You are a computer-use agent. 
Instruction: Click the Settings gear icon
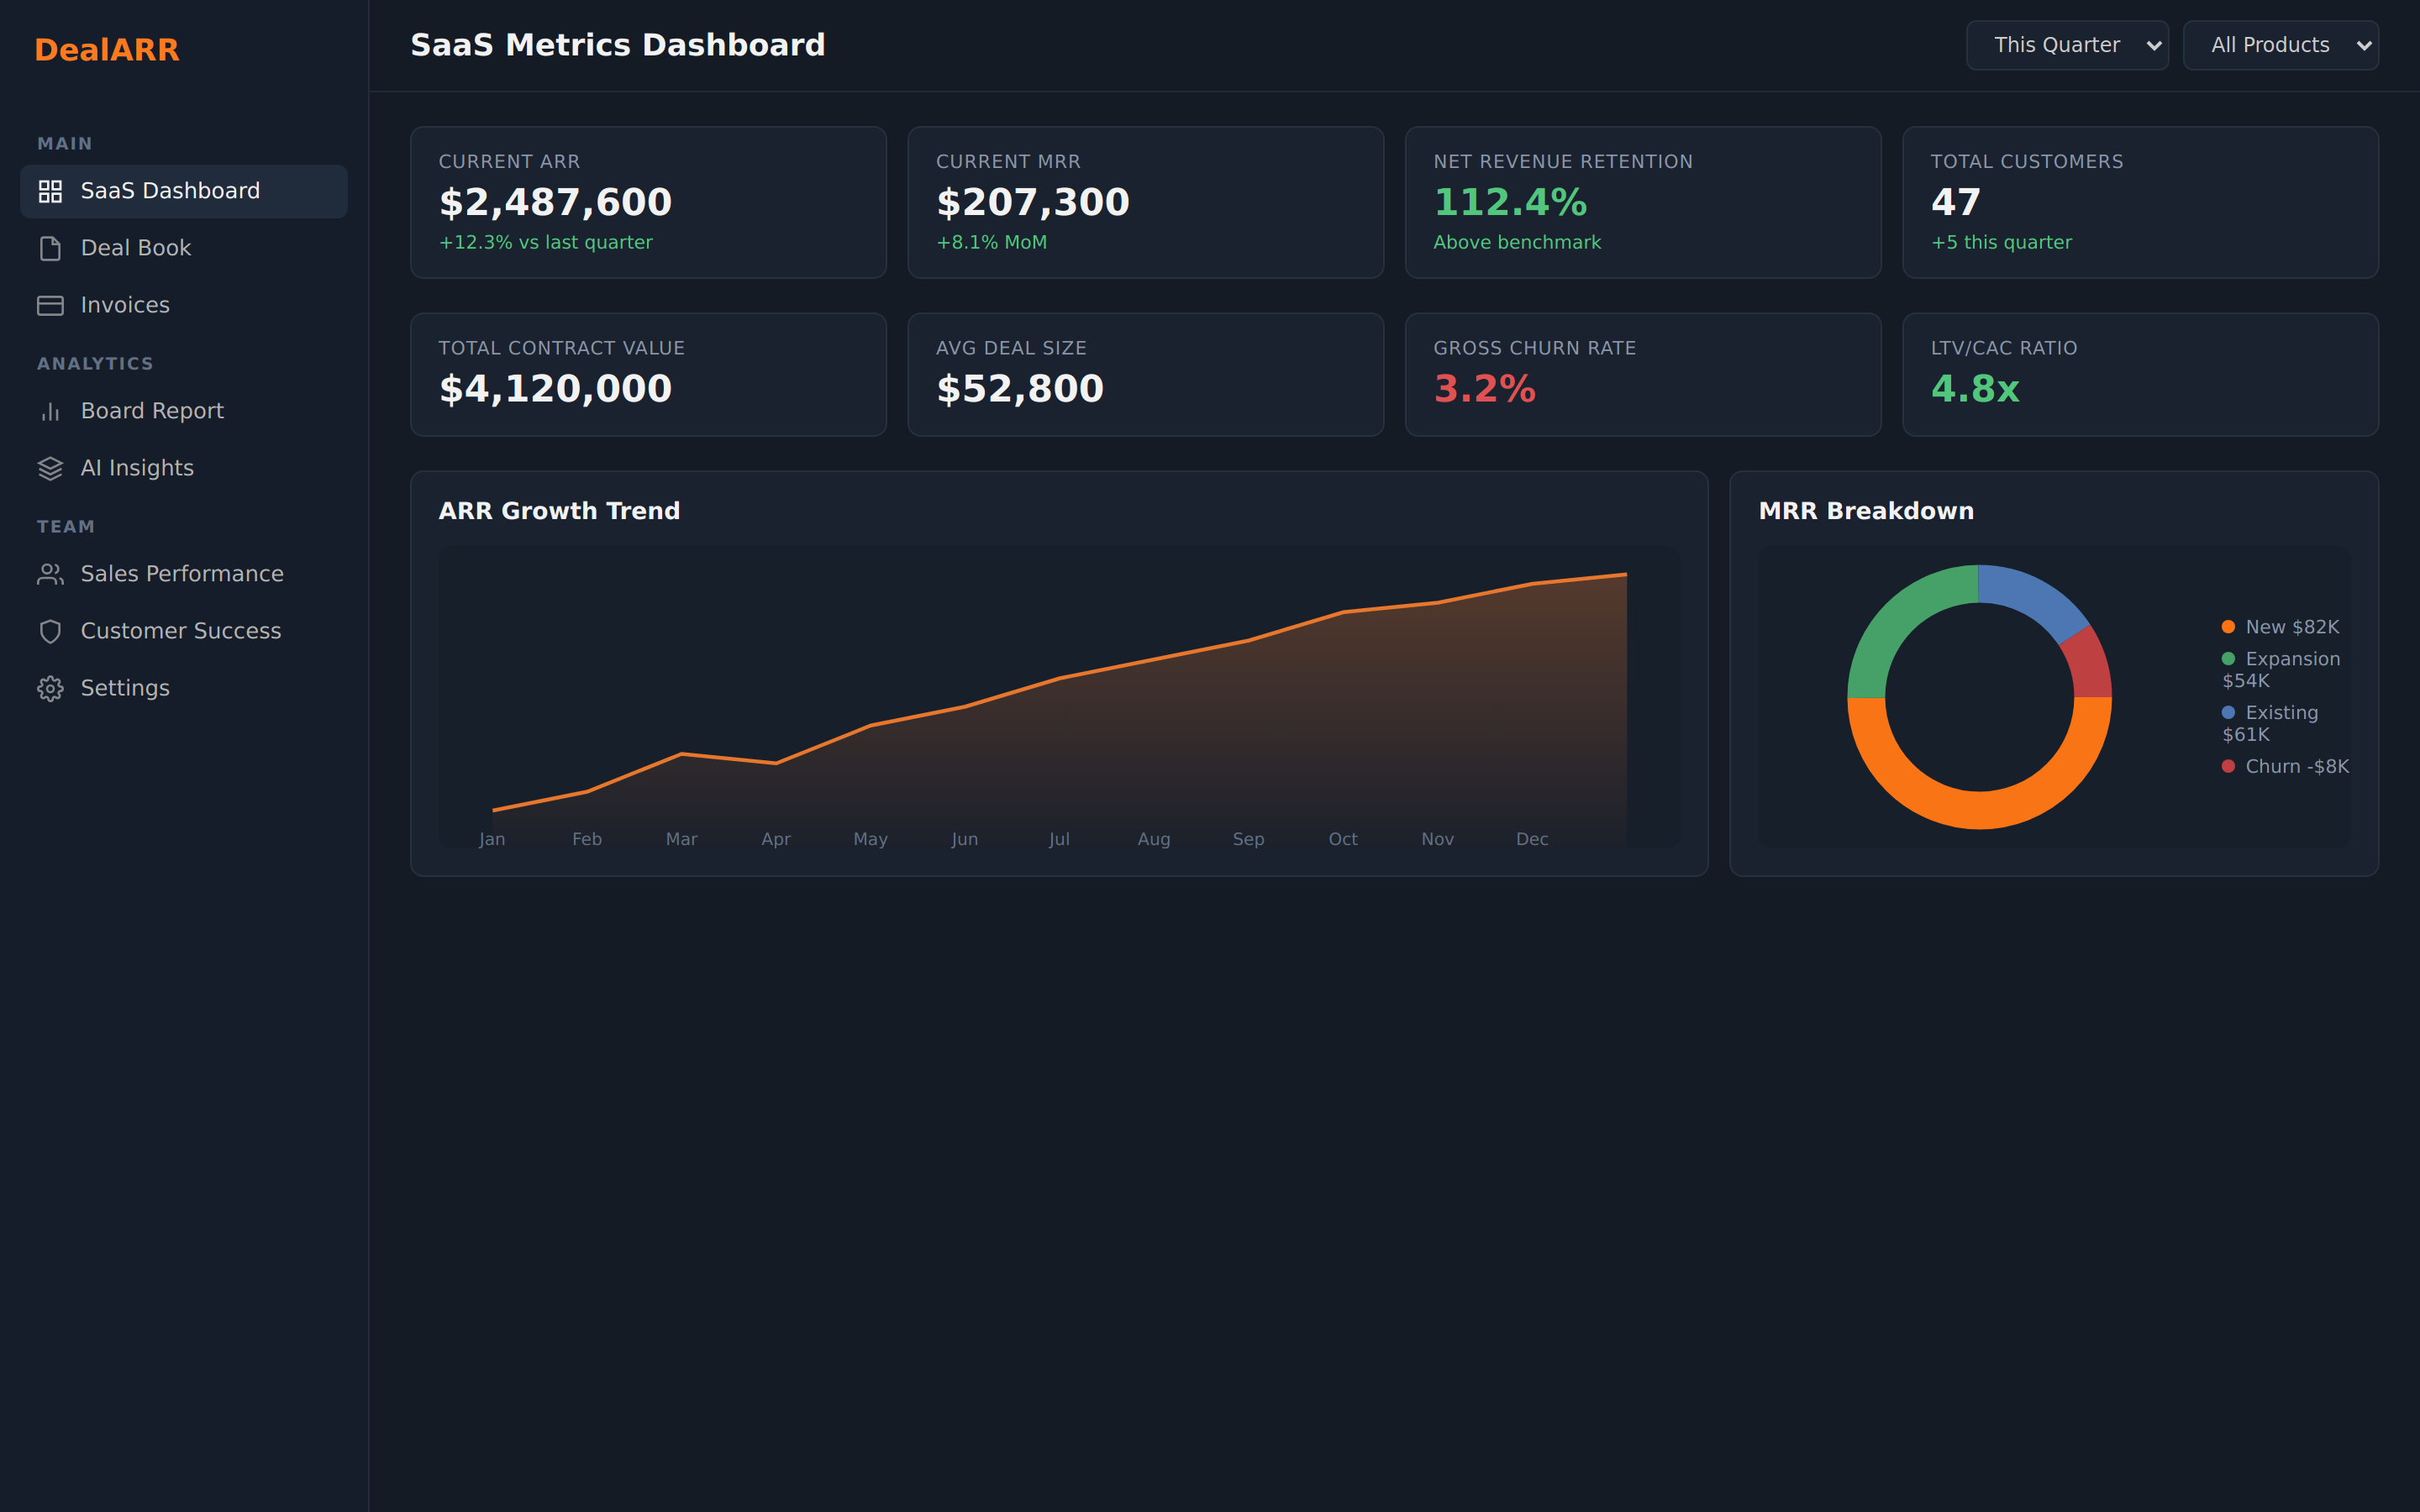pos(50,688)
